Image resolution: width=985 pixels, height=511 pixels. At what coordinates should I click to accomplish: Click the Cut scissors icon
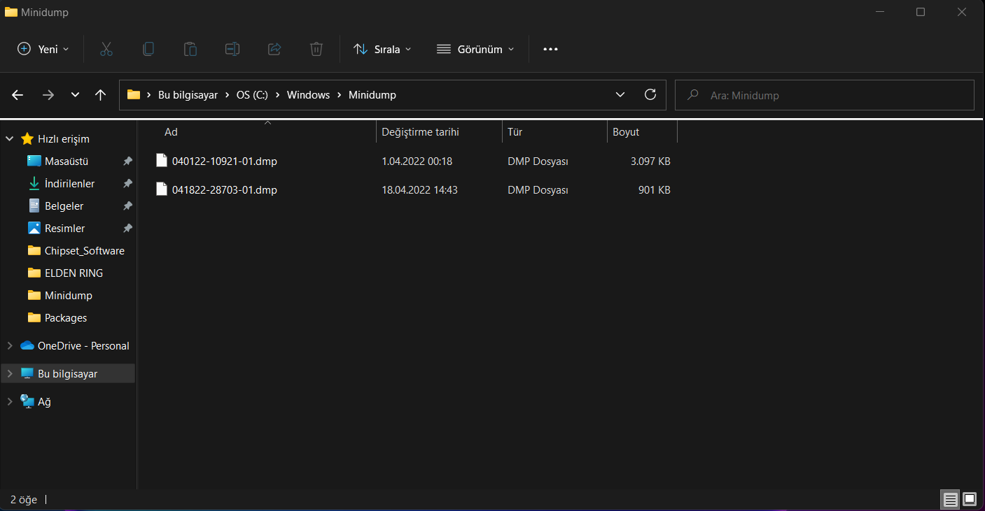[x=106, y=49]
